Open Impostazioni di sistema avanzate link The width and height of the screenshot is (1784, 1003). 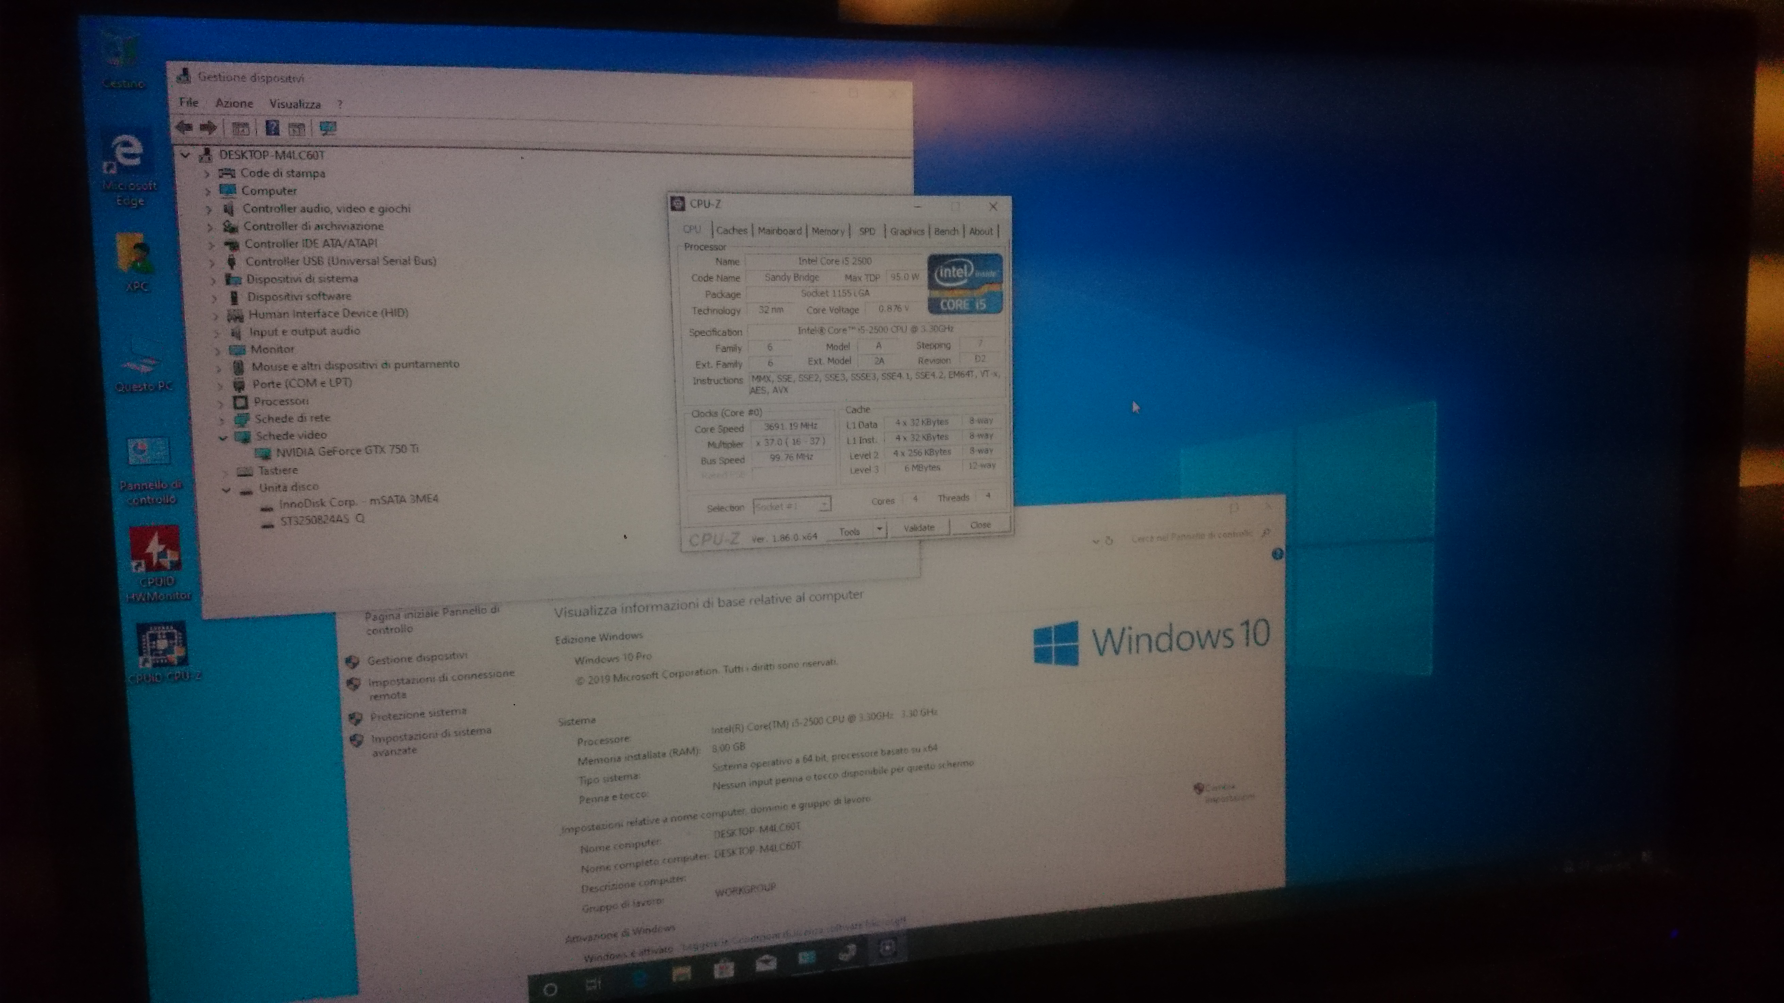pos(431,740)
